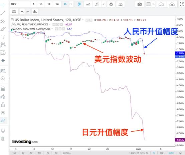Toggle drawings visibility eye icon

(x=3, y=113)
